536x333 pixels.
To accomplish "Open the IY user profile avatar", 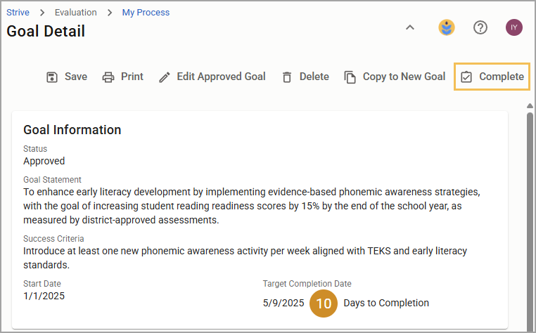I will (x=514, y=27).
